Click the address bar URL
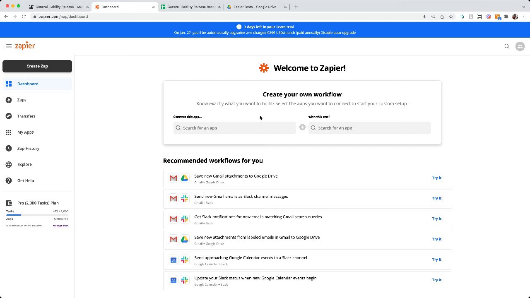This screenshot has height=298, width=530. 63,17
